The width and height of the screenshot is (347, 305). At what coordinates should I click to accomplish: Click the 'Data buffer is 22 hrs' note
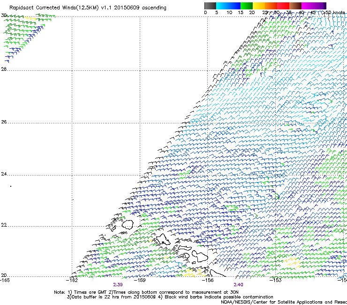(170, 297)
